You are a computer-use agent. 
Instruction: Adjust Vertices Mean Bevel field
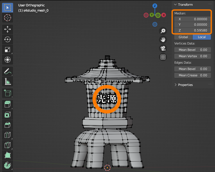(x=193, y=50)
